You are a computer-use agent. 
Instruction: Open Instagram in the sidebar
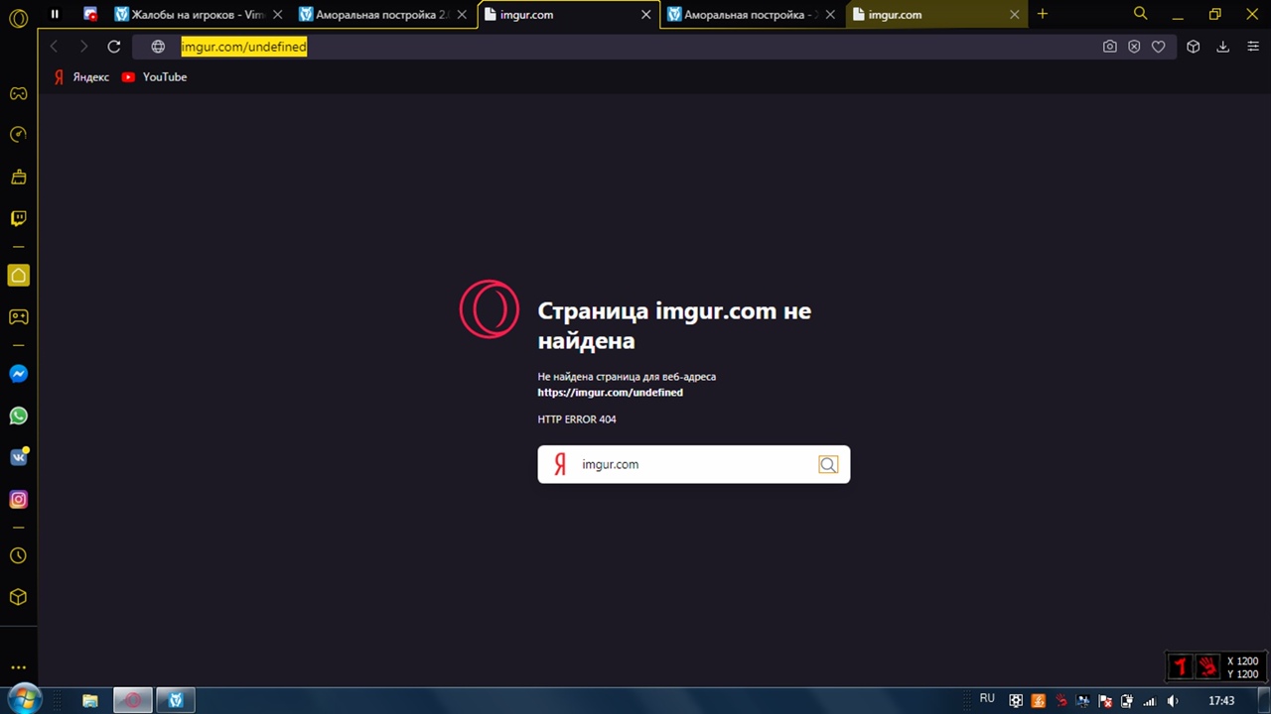(x=18, y=499)
